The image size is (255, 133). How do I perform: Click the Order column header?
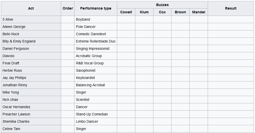coord(68,8)
